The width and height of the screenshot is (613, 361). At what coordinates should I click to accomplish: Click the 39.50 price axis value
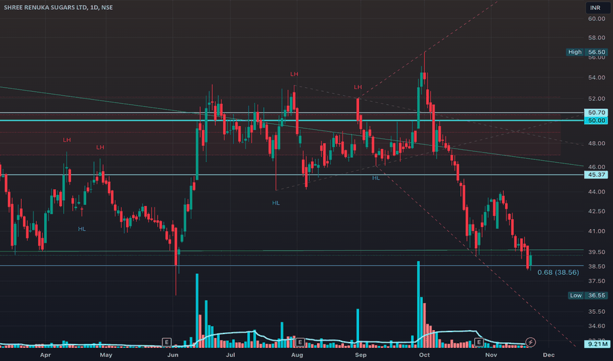pos(597,252)
